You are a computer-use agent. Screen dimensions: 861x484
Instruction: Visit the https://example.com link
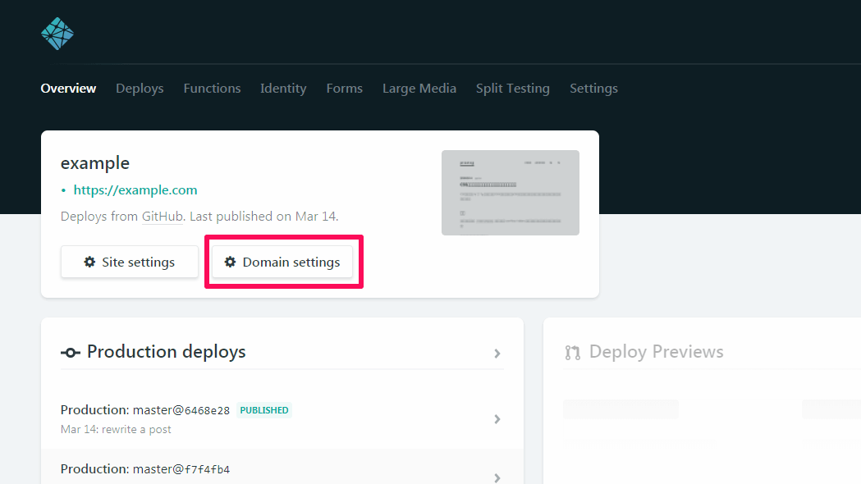pos(135,189)
